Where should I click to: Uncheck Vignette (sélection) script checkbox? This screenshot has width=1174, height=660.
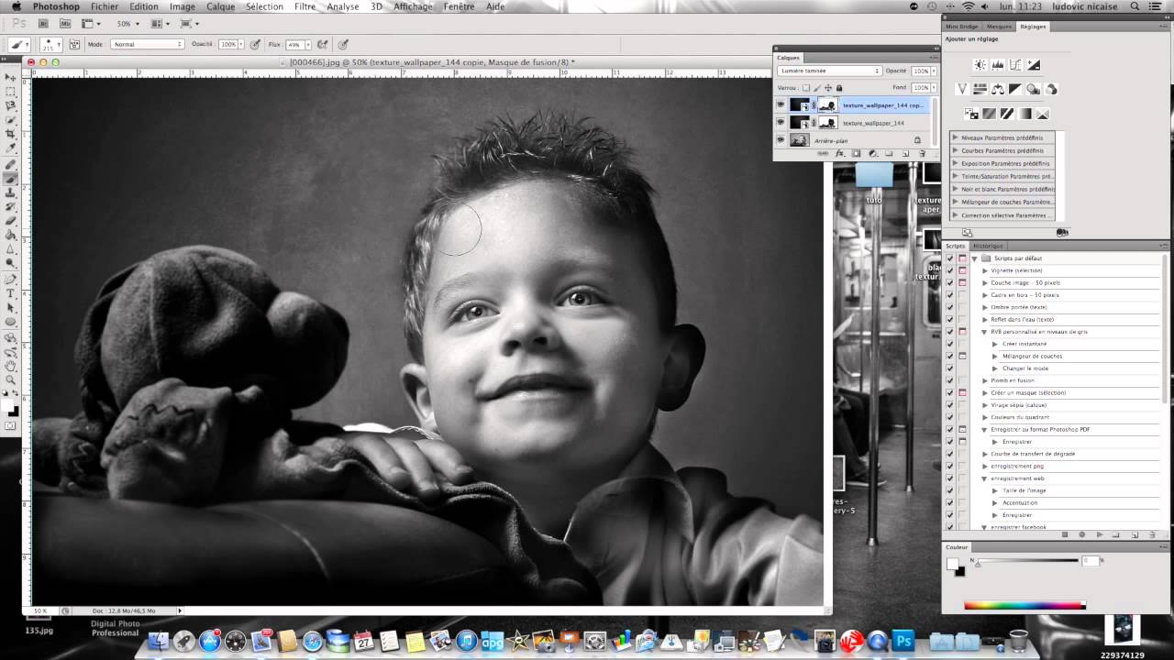point(950,270)
